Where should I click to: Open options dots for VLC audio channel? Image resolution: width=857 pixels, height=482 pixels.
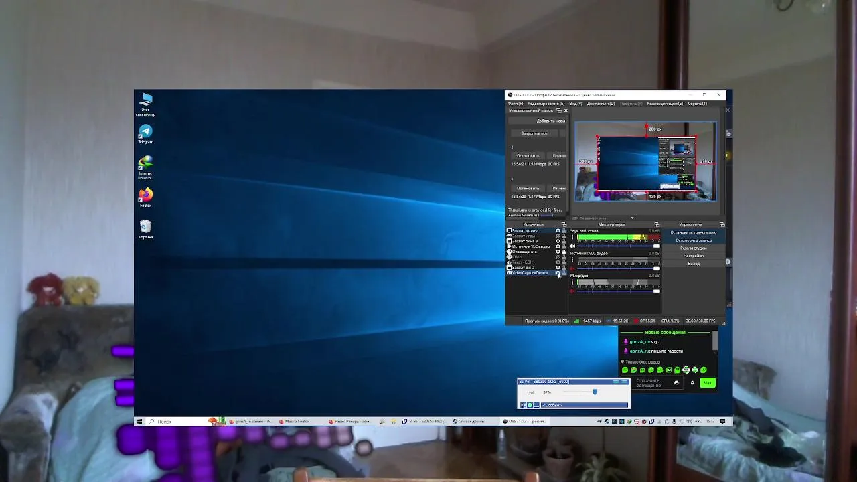click(x=572, y=260)
